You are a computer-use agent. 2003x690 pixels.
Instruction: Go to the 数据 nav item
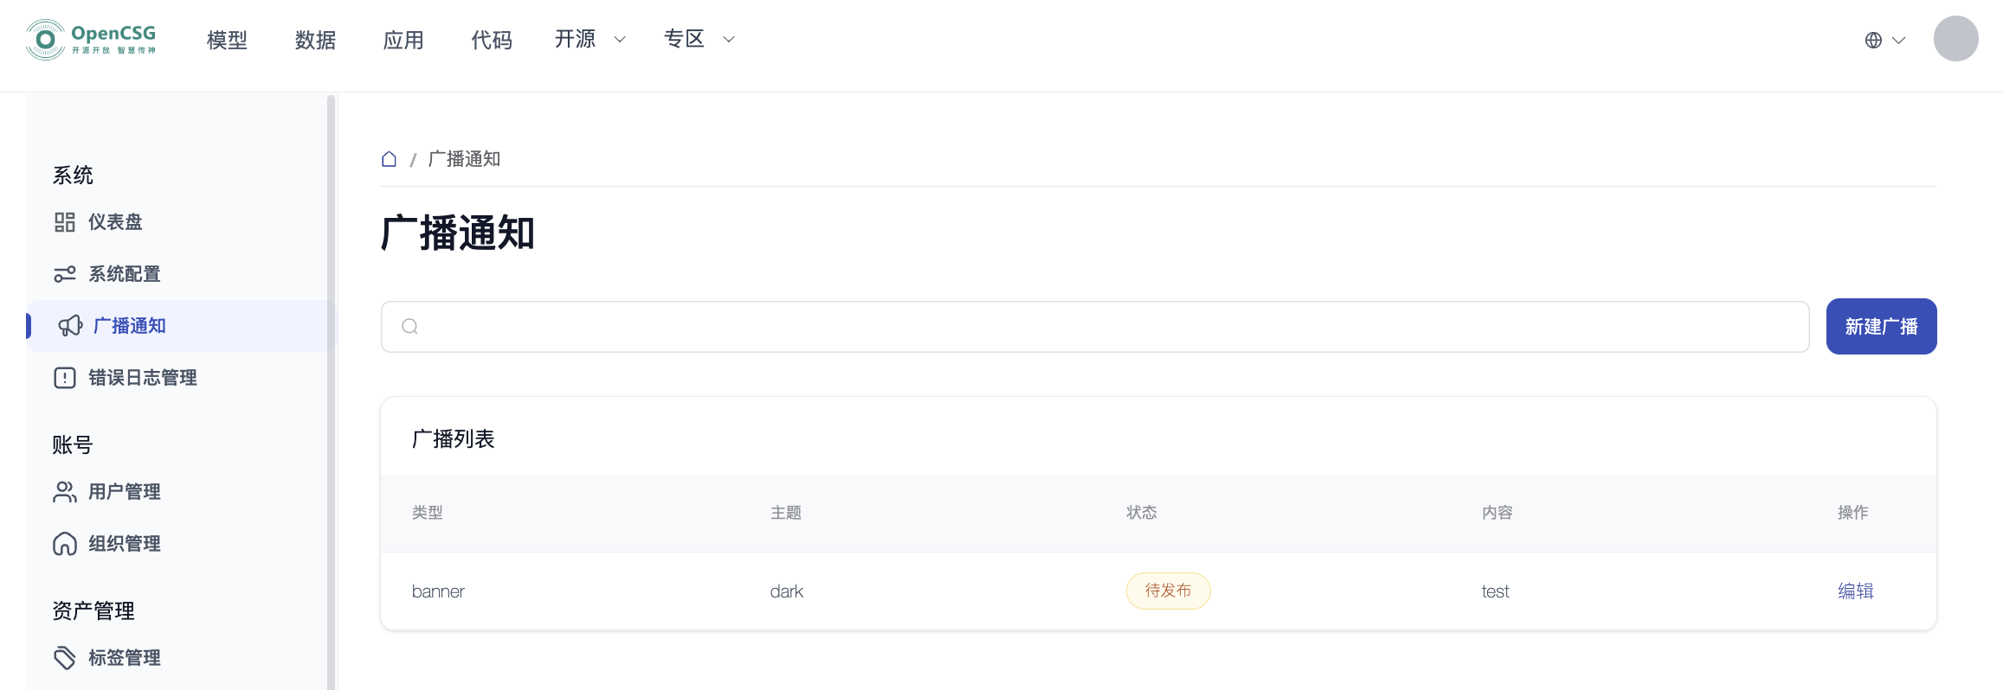[315, 40]
